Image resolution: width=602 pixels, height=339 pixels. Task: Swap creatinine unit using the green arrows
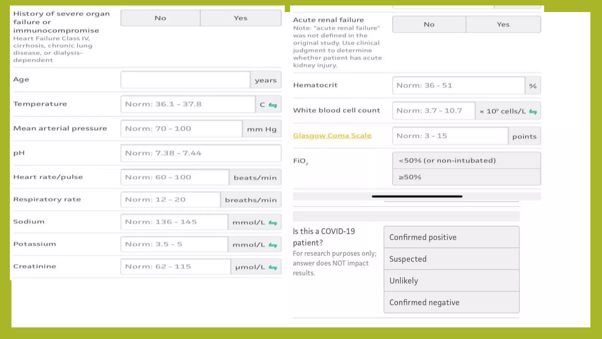pyautogui.click(x=272, y=267)
